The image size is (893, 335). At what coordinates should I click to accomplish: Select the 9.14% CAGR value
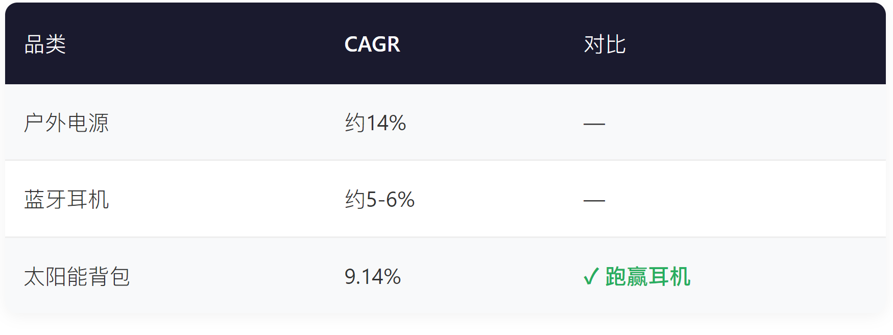point(373,277)
